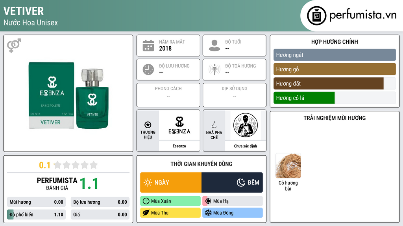Click the leaf icon beside Mùa Thu
Viewport: 403px width, 226px height.
point(146,213)
